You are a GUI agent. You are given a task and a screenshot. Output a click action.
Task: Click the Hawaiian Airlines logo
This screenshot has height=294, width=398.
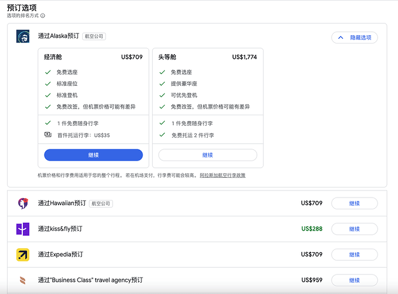point(23,203)
